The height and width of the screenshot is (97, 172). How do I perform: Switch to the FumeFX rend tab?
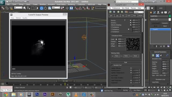point(129,16)
